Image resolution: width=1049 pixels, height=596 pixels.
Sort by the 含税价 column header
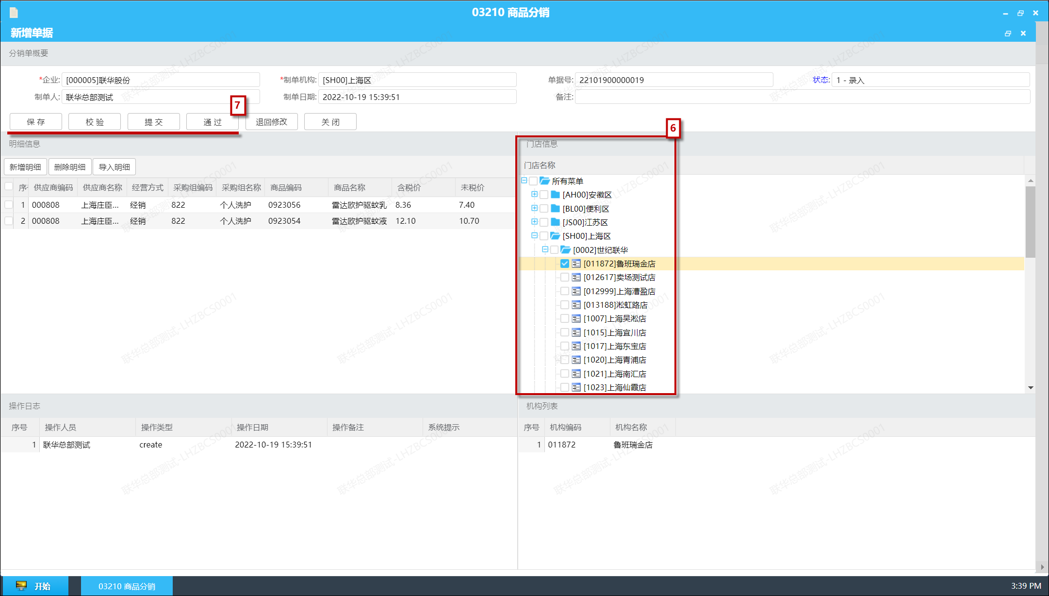pos(423,187)
